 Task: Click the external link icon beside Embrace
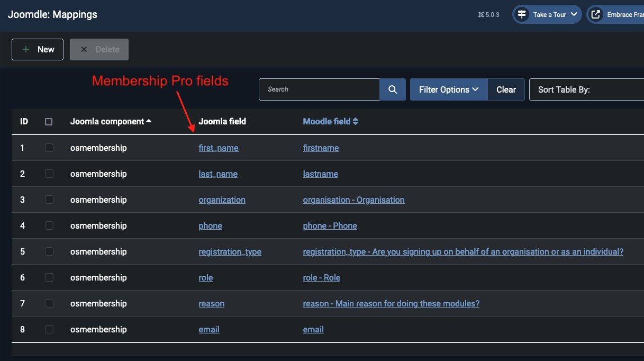point(596,14)
